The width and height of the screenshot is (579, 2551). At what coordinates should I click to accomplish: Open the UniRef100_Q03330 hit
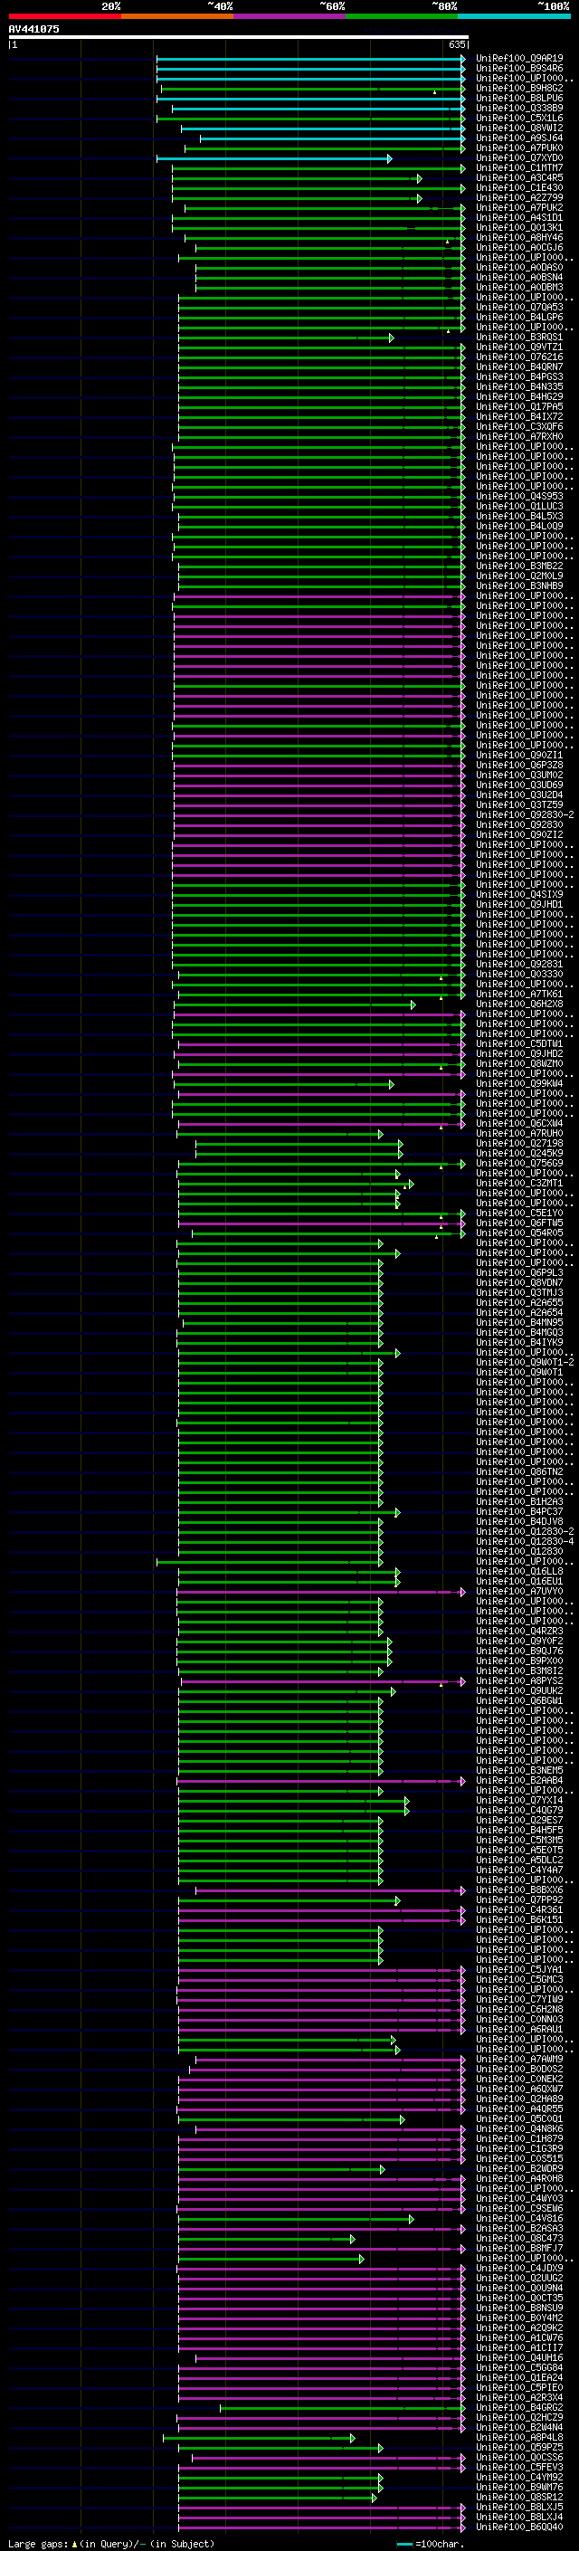click(x=518, y=974)
